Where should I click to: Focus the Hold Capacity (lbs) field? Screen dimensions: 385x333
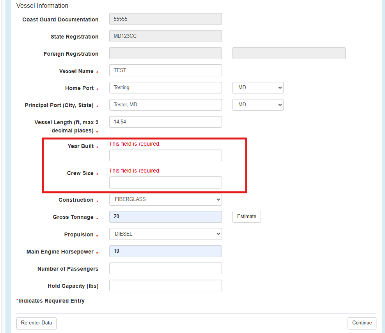click(165, 285)
